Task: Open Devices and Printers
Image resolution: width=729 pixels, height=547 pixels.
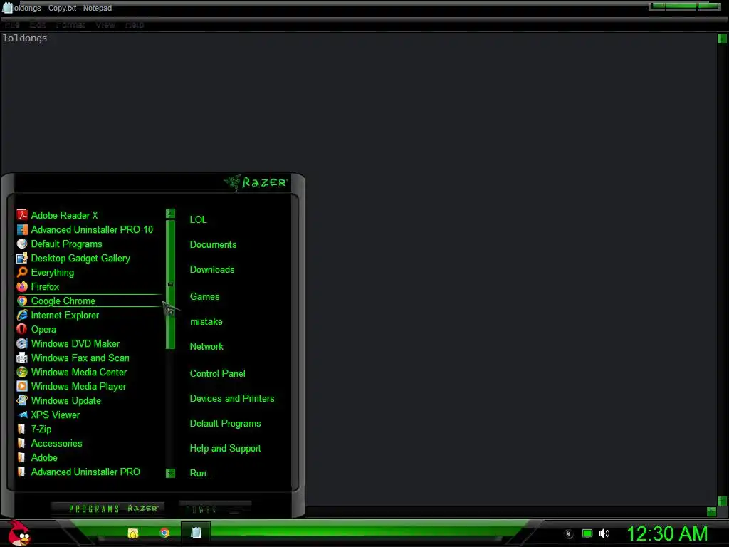Action: point(232,399)
